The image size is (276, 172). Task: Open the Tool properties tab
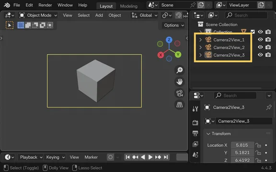[195, 109]
